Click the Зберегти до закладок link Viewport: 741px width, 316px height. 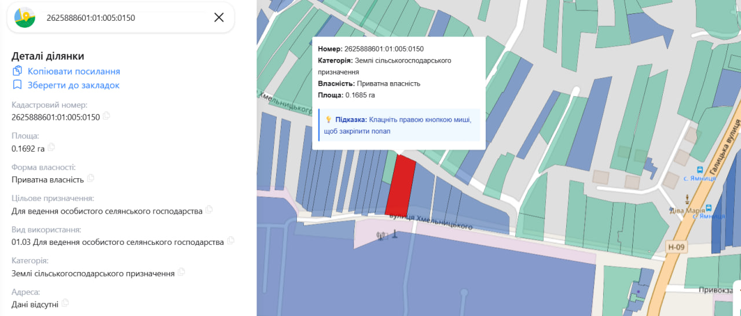[x=74, y=85]
